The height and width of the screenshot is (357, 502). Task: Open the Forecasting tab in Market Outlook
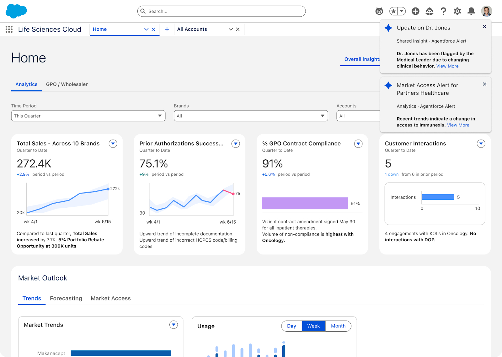click(66, 298)
